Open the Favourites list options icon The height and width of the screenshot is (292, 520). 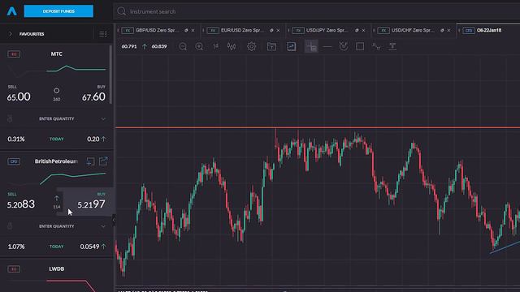103,34
